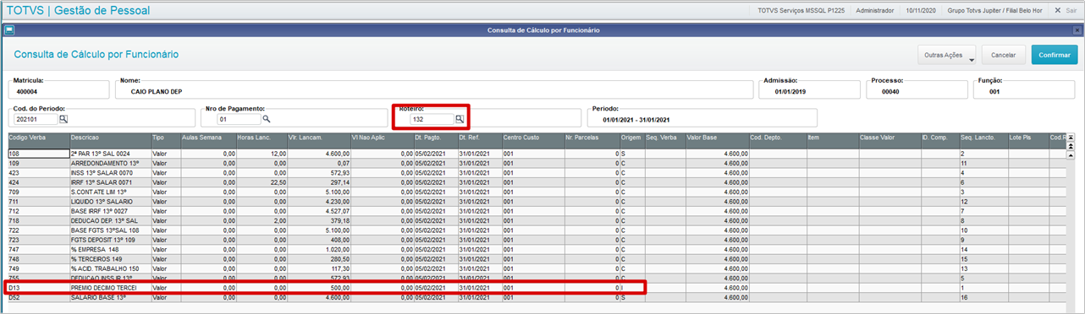
Task: Select row ARREDONDAMENTO 13º
Action: click(x=537, y=163)
